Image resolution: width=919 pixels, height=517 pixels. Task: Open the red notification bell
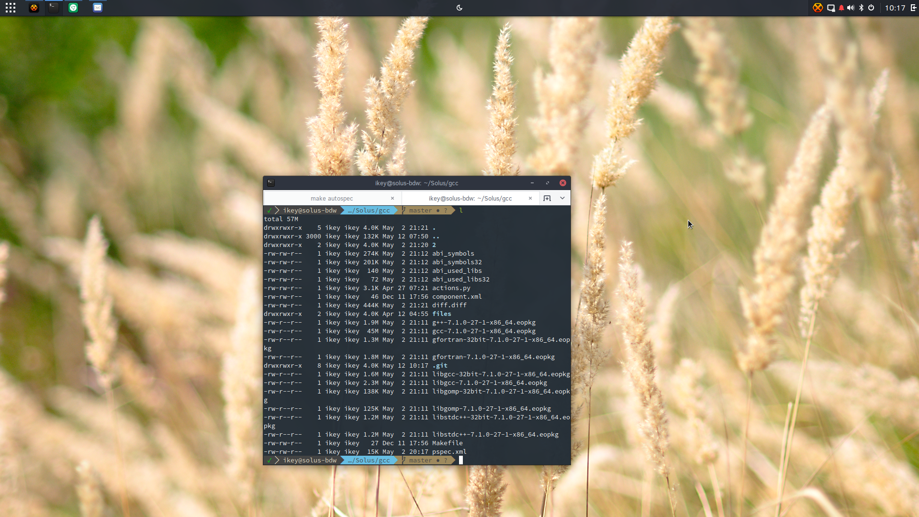(x=841, y=8)
